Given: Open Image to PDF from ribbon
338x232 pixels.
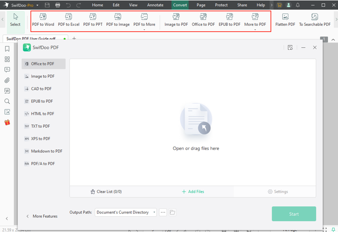Looking at the screenshot, I should pos(176,20).
